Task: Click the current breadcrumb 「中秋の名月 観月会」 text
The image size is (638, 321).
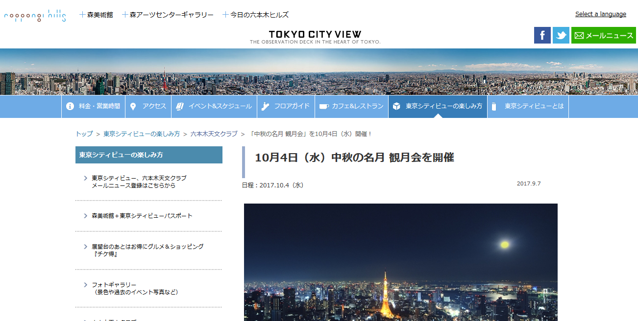Action: (x=310, y=134)
